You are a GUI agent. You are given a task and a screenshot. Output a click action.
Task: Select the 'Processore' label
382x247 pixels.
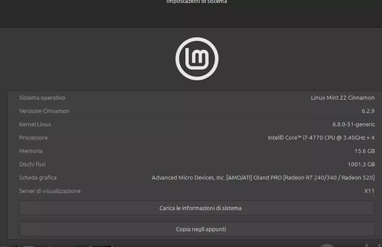(33, 137)
